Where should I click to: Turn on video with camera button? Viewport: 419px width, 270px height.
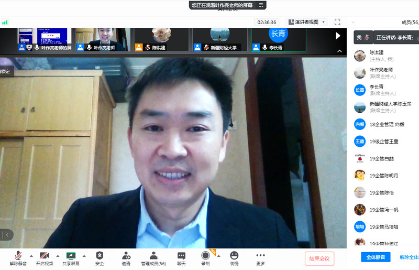[x=44, y=257]
